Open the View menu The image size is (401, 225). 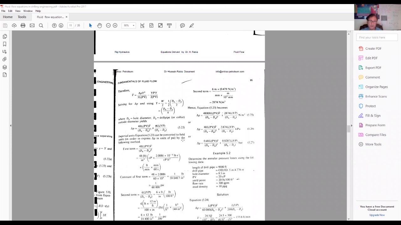point(18,11)
